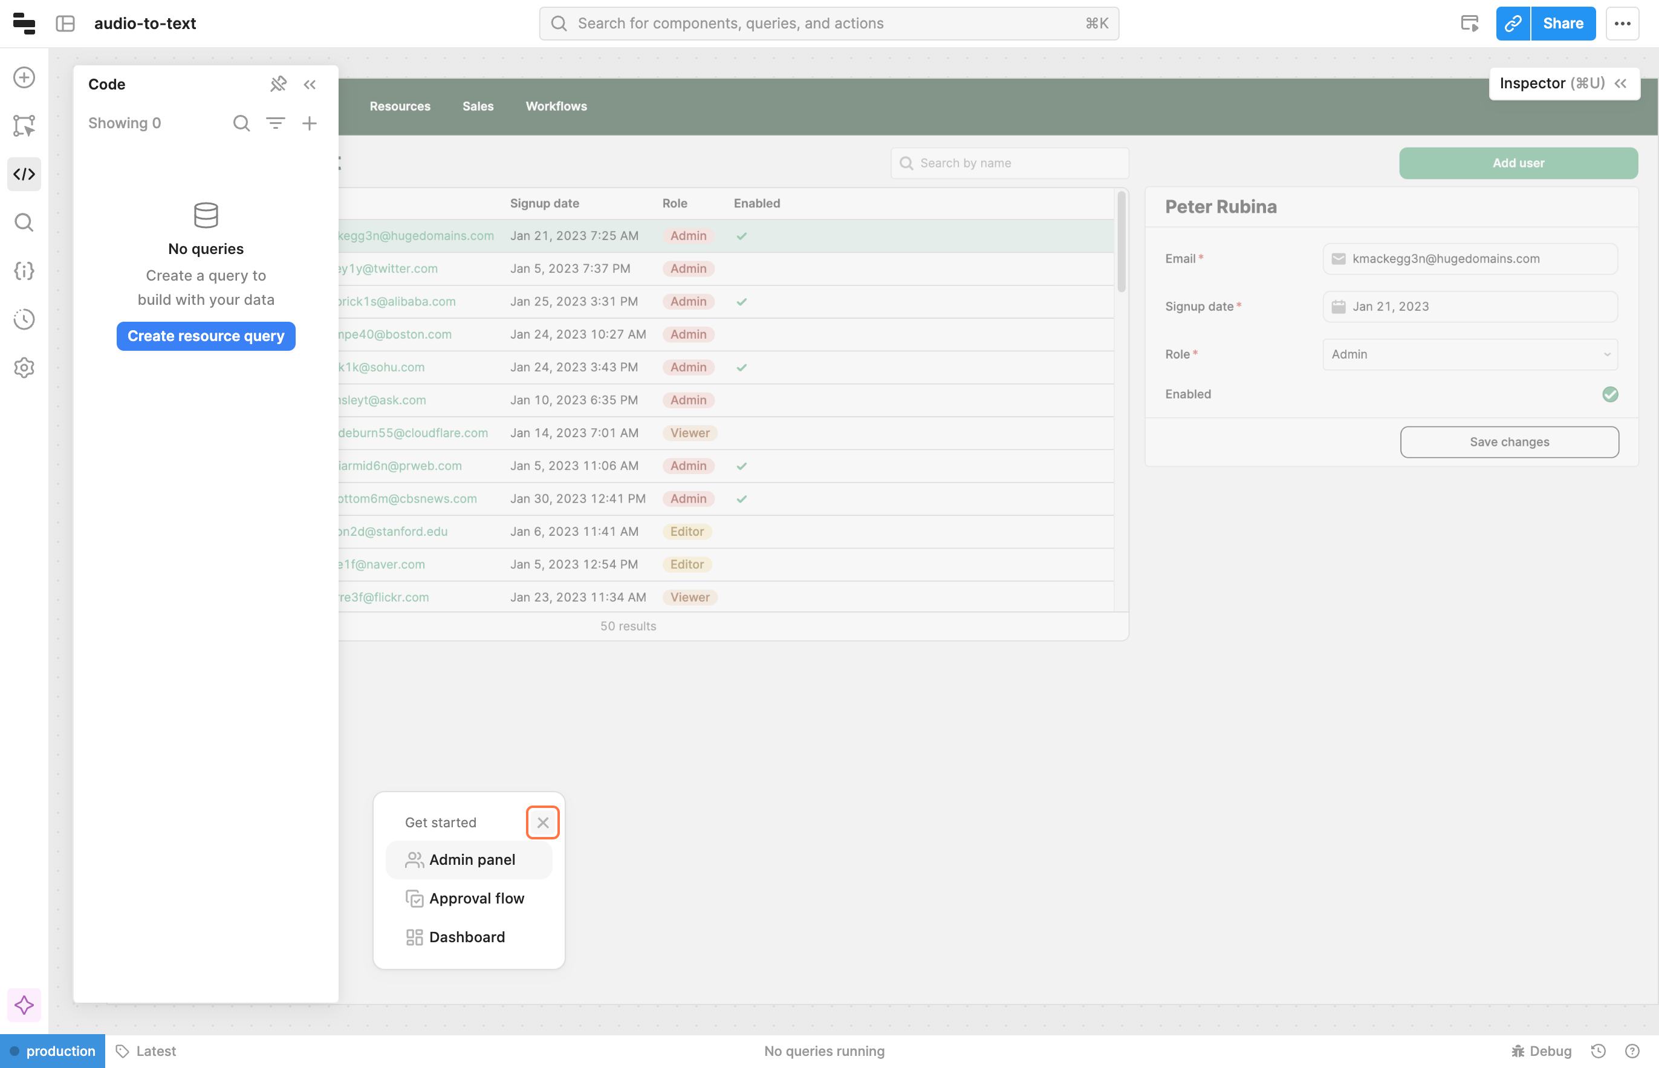
Task: Open the release history clock icon in sidebar
Action: pyautogui.click(x=24, y=319)
